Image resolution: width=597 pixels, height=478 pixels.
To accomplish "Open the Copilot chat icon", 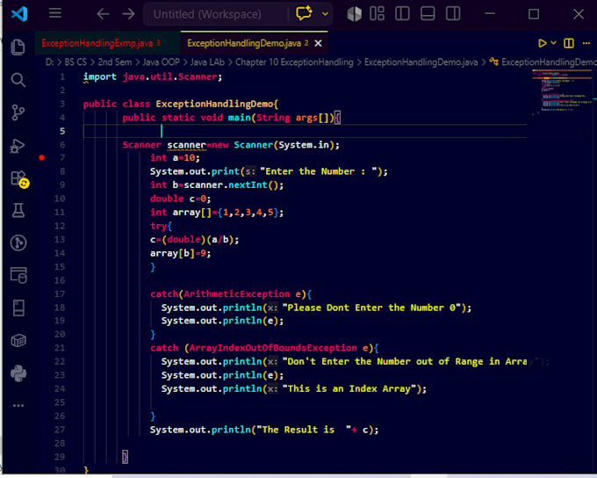I will pyautogui.click(x=305, y=14).
